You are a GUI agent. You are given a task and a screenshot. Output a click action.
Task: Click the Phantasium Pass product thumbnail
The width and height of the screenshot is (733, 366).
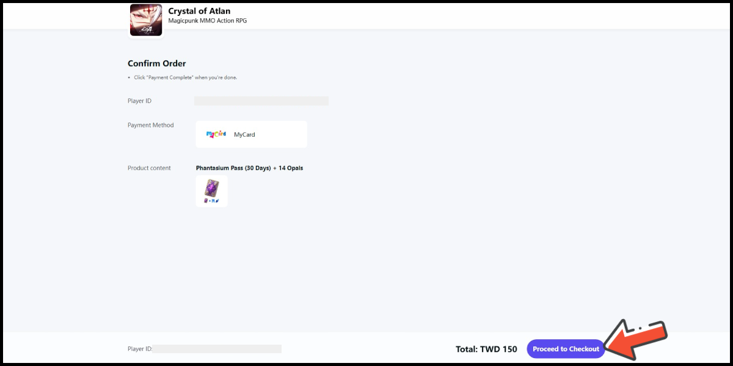(x=211, y=191)
